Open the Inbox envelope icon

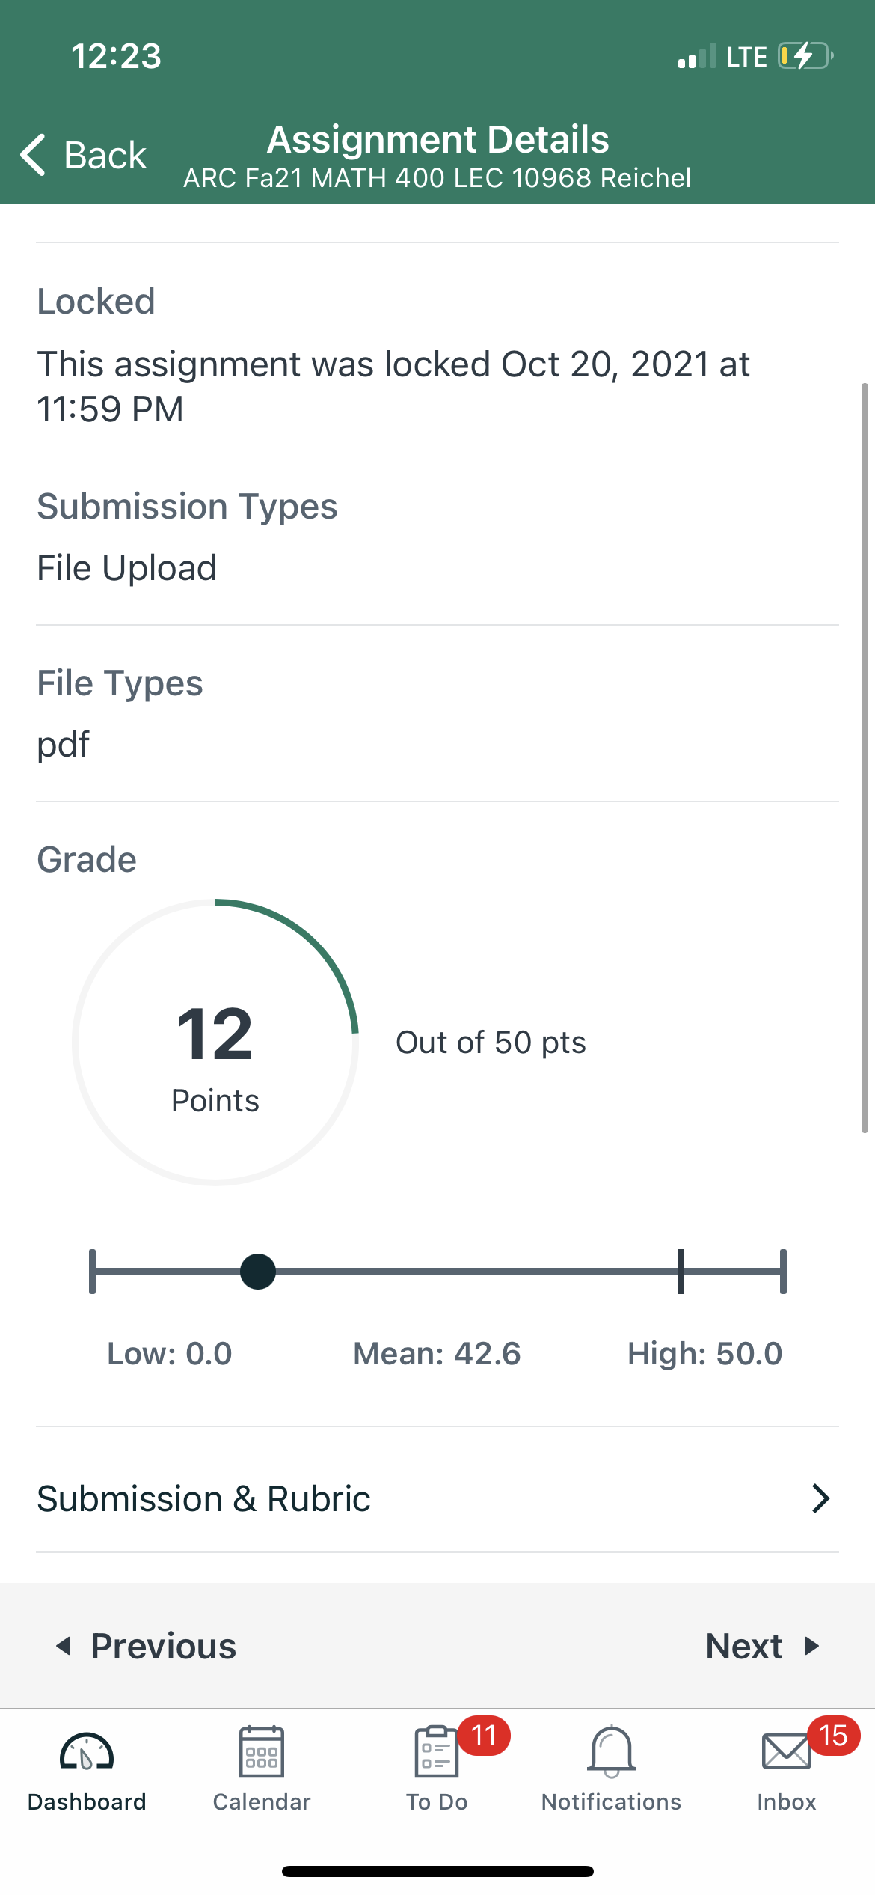click(786, 1751)
